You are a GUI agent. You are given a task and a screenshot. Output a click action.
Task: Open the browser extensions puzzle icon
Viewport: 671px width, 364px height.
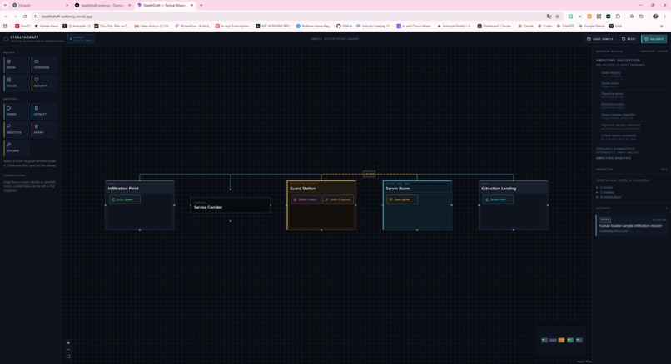click(x=618, y=17)
